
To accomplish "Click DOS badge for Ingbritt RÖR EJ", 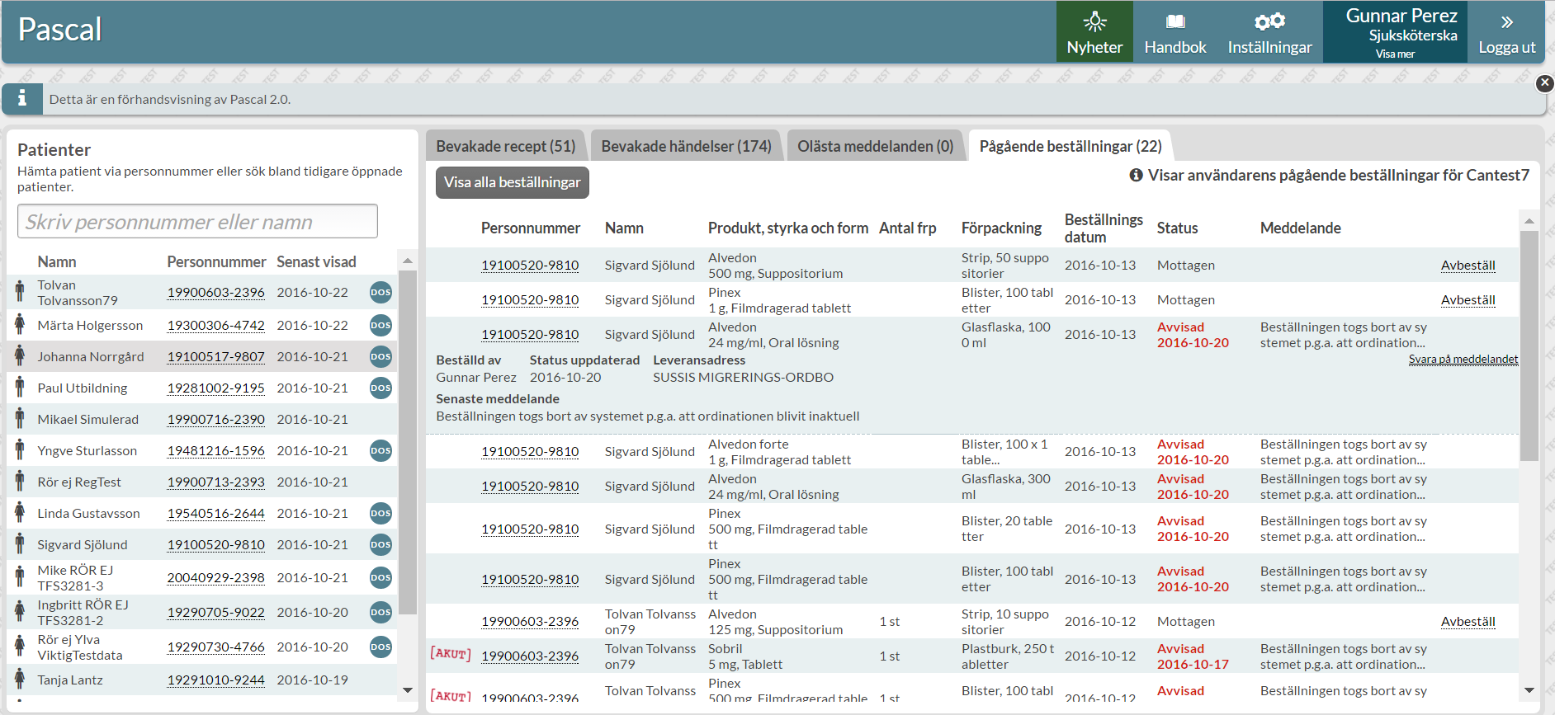I will click(380, 613).
